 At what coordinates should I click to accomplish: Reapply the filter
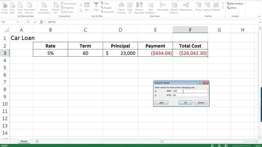tap(106, 8)
